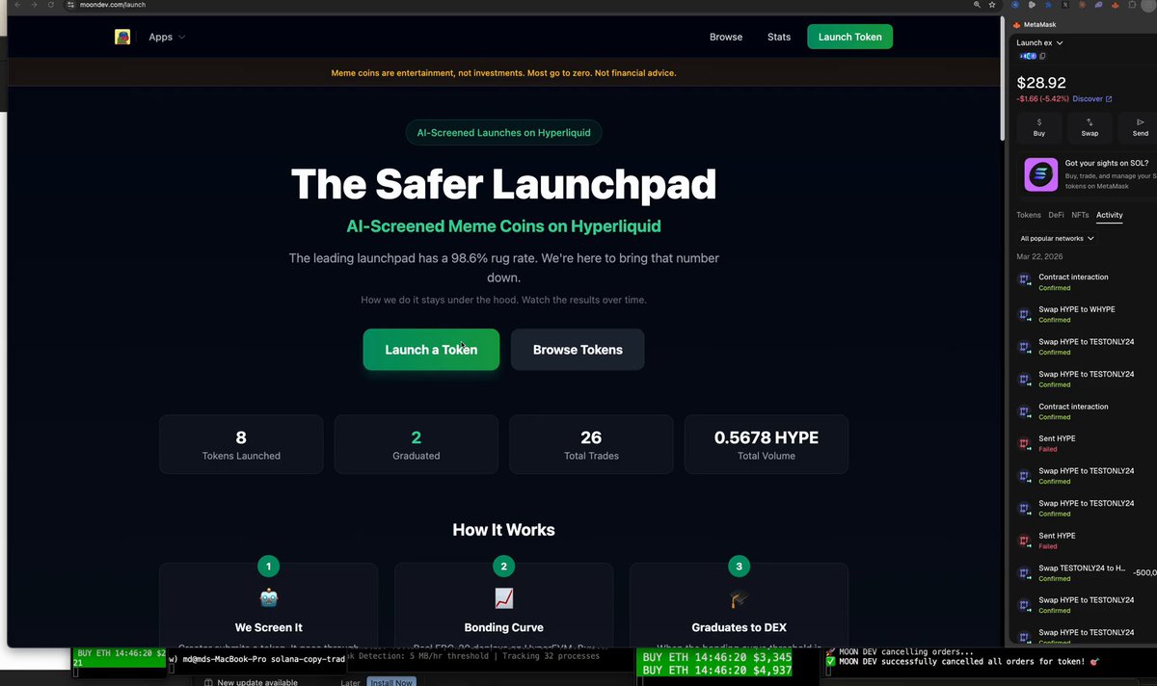Image resolution: width=1157 pixels, height=686 pixels.
Task: Click the moondev.com/launch address bar
Action: click(x=530, y=5)
